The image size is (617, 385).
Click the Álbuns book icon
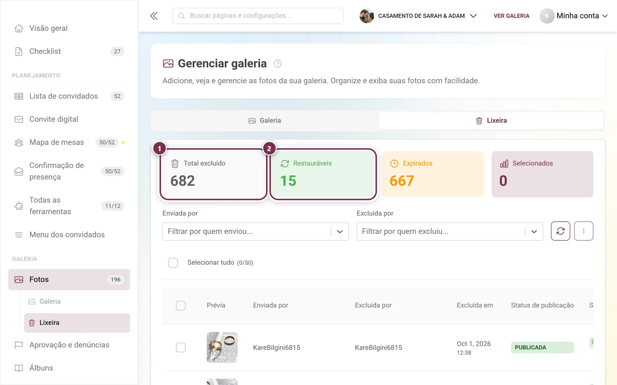click(x=19, y=368)
